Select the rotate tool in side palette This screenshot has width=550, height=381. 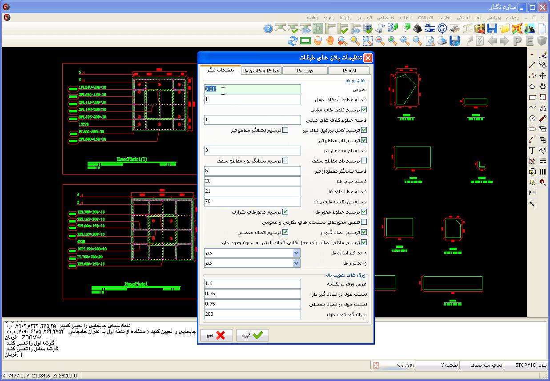pyautogui.click(x=542, y=87)
